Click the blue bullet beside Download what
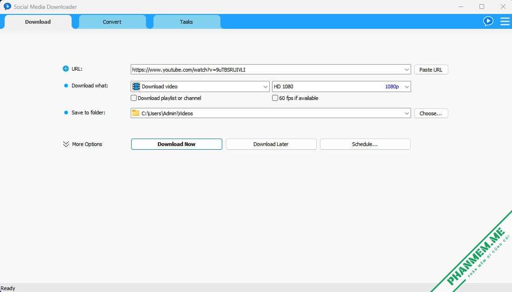Screen dimensions: 512x292 (x=66, y=86)
